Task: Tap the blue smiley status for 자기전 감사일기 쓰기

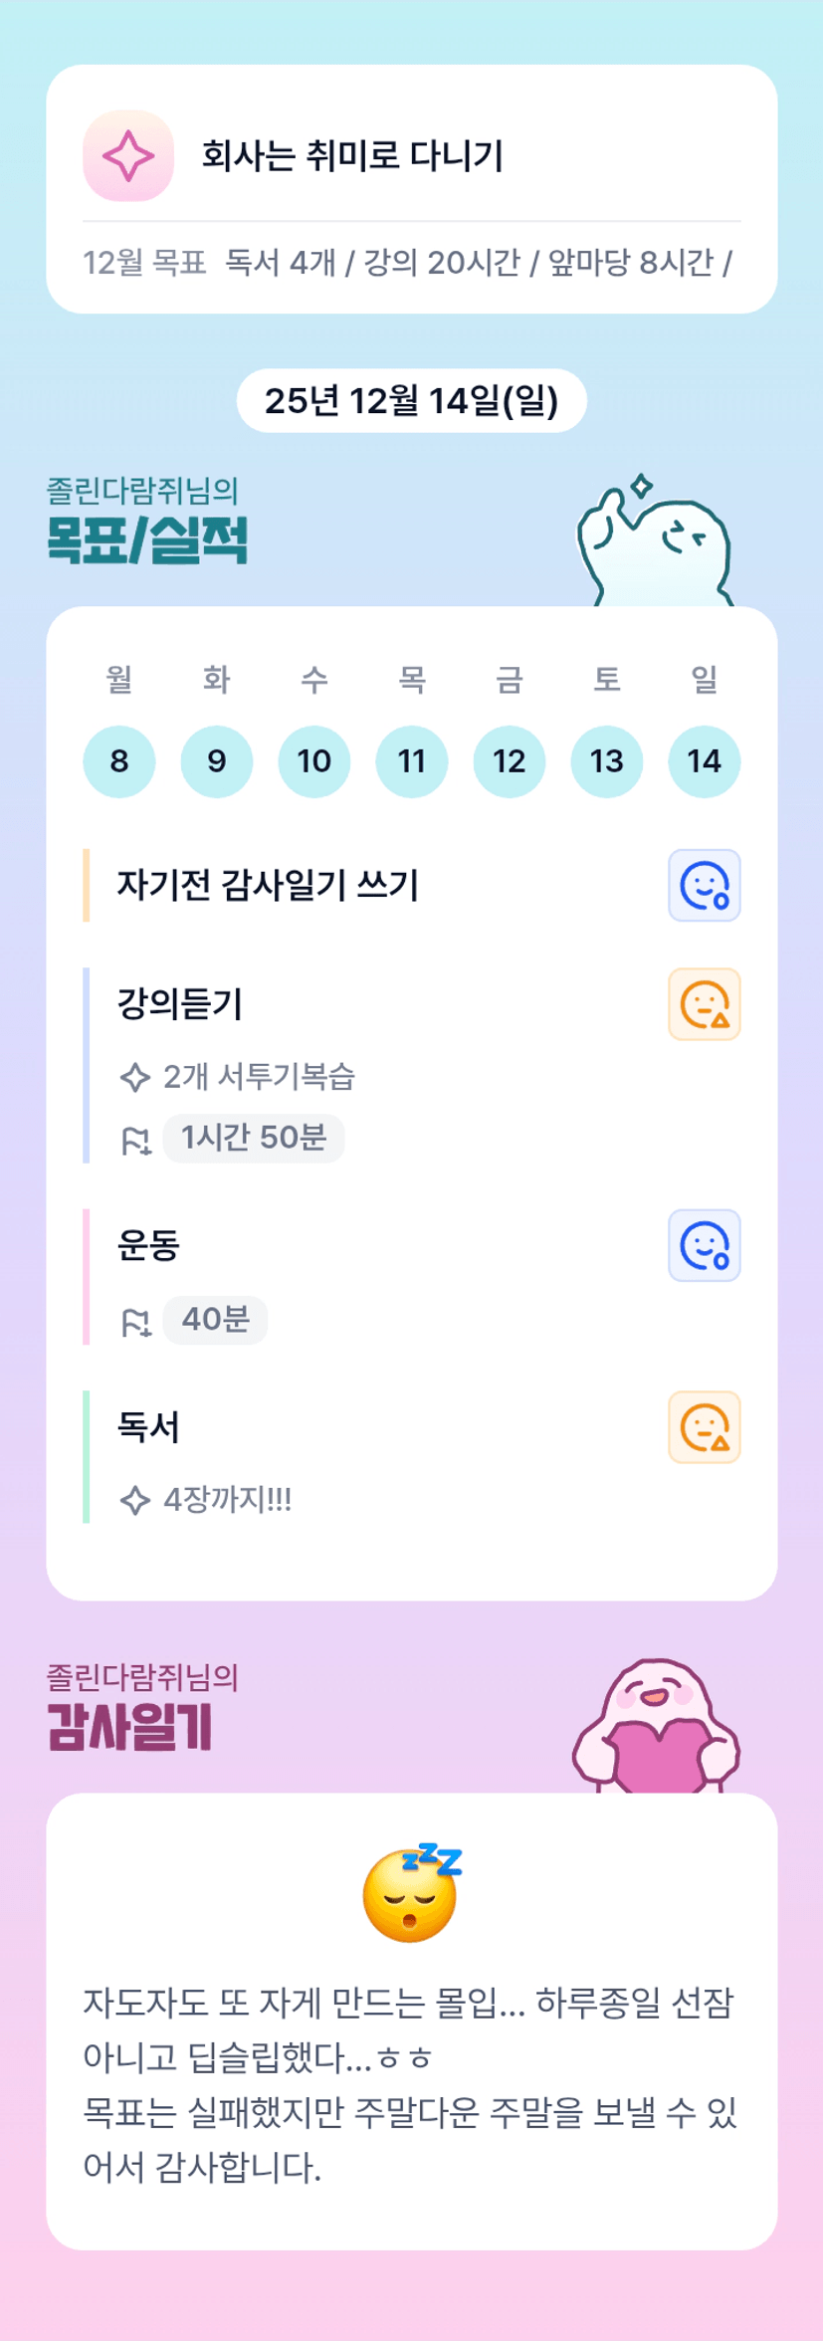Action: (x=704, y=885)
